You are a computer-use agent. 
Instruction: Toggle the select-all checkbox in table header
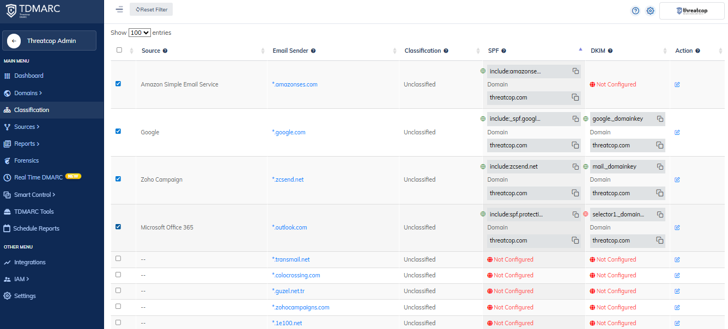click(119, 50)
